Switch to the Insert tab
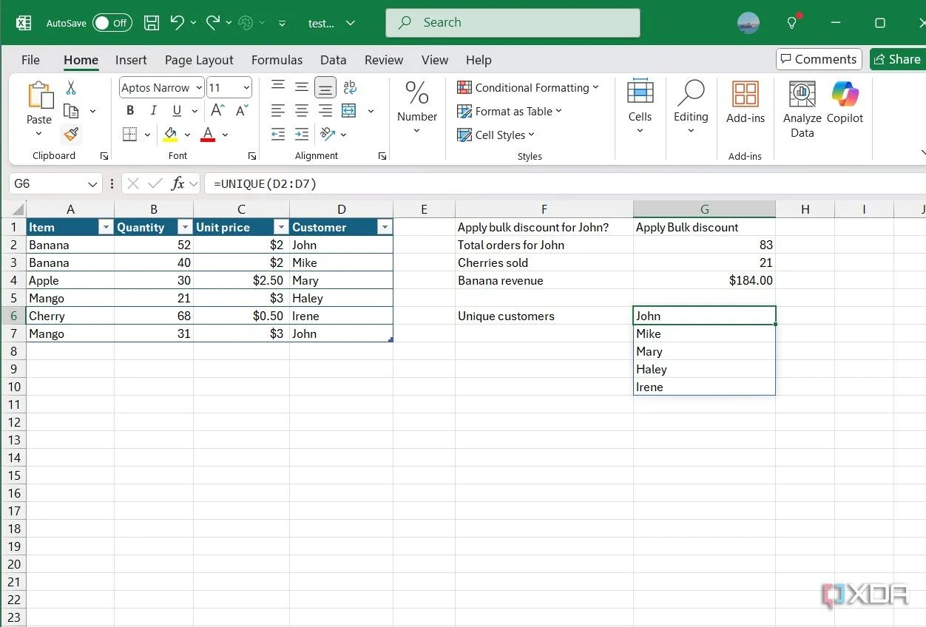Image resolution: width=926 pixels, height=627 pixels. click(x=131, y=60)
